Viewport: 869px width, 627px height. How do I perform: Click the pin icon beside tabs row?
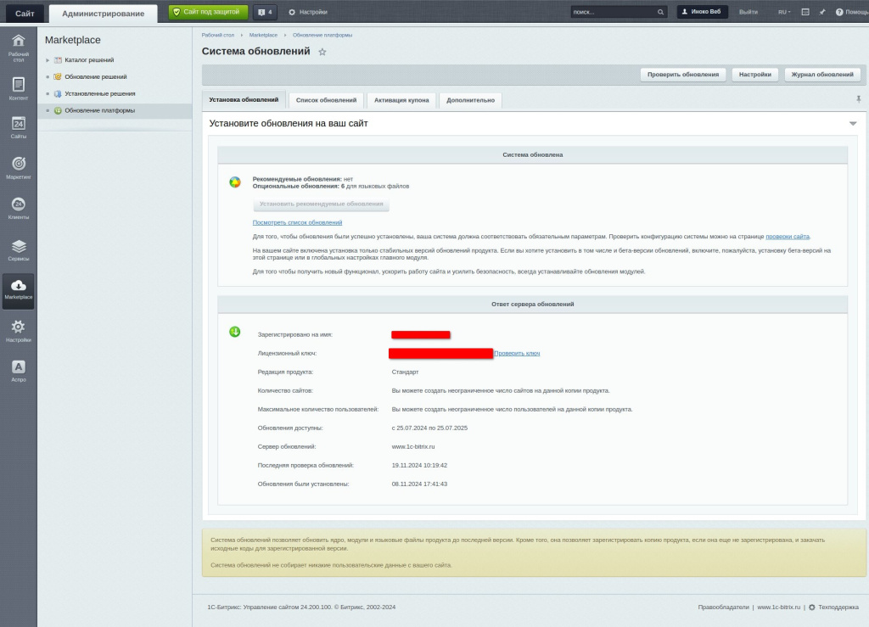coord(859,99)
